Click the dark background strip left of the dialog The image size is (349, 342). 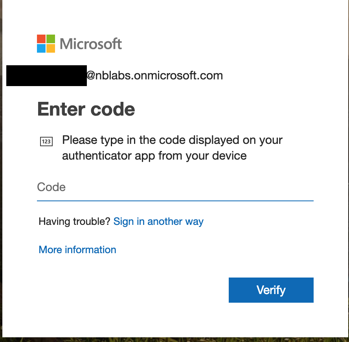1,171
